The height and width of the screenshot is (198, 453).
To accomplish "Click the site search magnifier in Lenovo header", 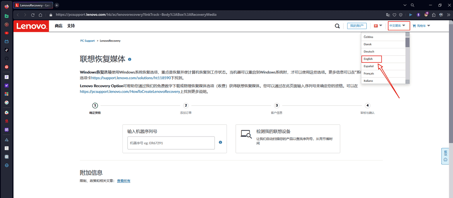I will point(337,26).
